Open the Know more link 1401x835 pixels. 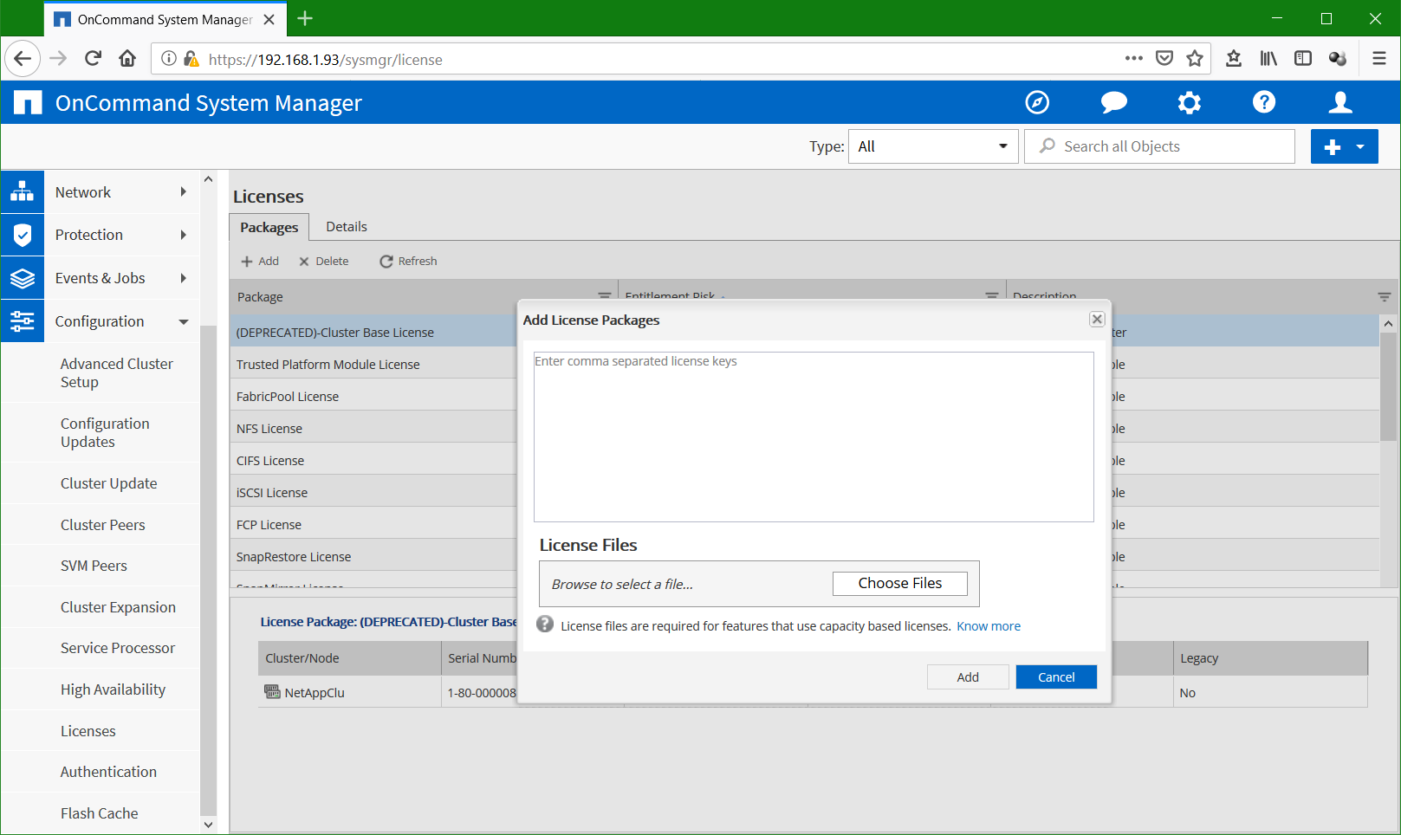click(x=989, y=626)
